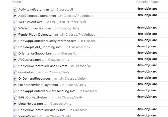
Task: Select the UnityAppController+UnityInterface.mm file name
Action: coord(47,41)
